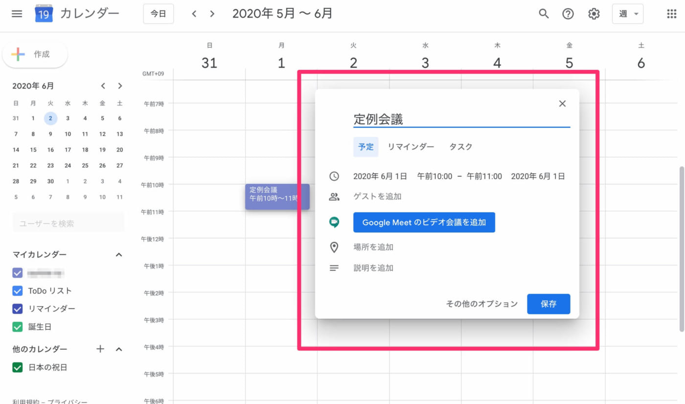Open the Google apps grid icon
This screenshot has height=404, width=685.
tap(672, 14)
